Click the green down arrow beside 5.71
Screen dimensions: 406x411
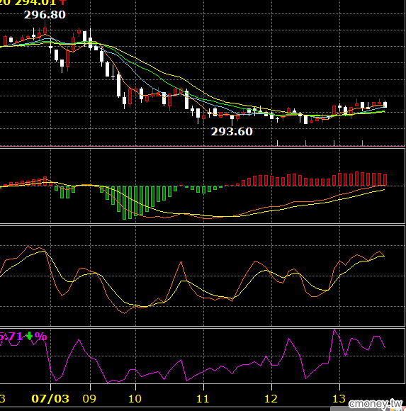[29, 336]
